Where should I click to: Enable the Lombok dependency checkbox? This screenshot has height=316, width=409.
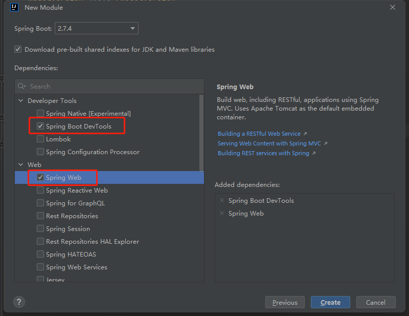pos(40,139)
